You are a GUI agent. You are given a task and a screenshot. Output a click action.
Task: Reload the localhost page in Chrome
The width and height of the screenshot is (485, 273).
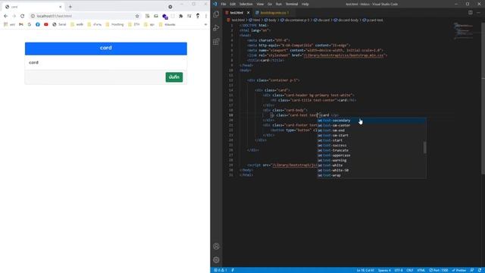click(22, 16)
